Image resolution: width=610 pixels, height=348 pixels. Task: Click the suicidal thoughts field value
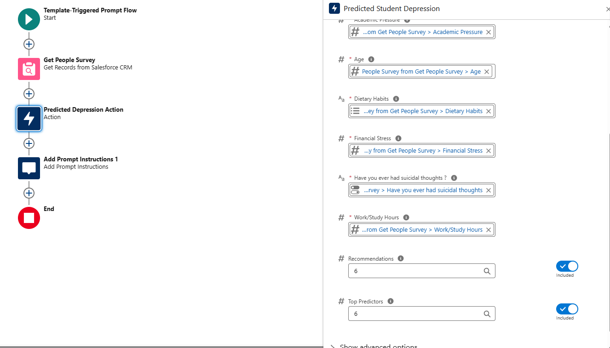pos(423,190)
